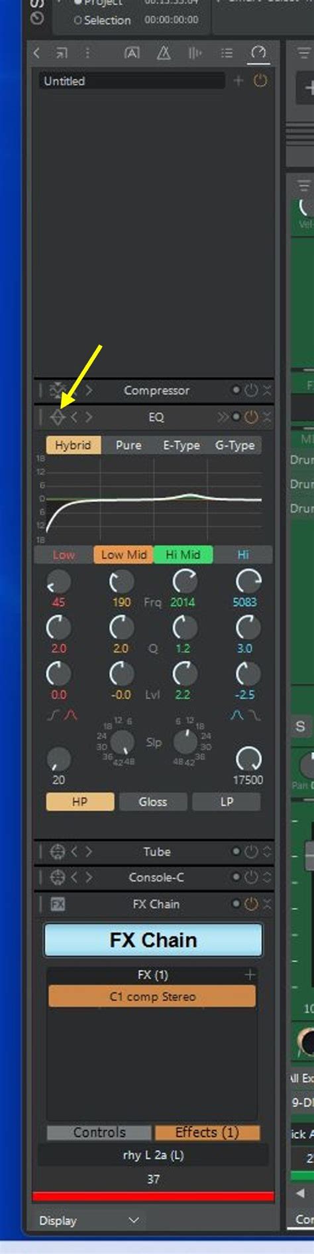Image resolution: width=314 pixels, height=1254 pixels.
Task: Toggle the EQ module power button
Action: coord(251,417)
